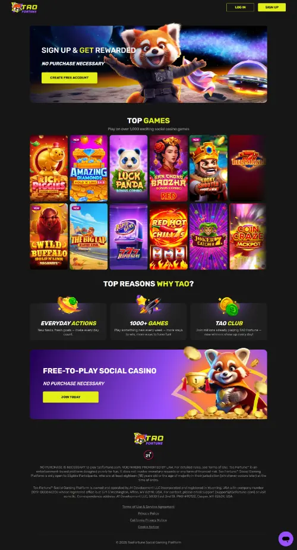The width and height of the screenshot is (297, 550).
Task: Open the Coin Craze Jackpot game
Action: [x=248, y=237]
